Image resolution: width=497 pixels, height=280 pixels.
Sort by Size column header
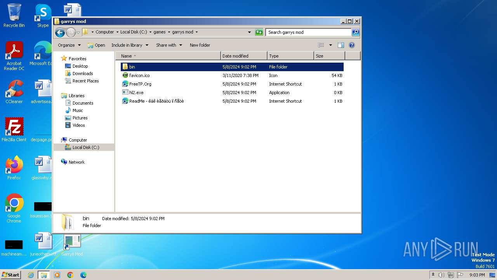(x=329, y=56)
